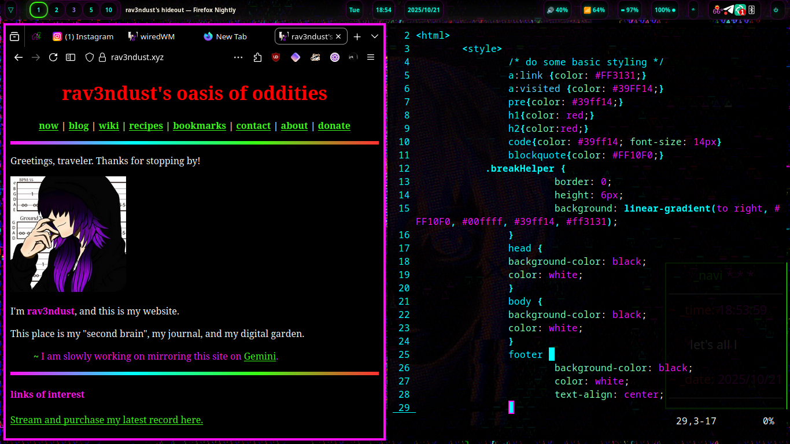Click the power icon at top right
The image size is (790, 444).
click(x=776, y=10)
